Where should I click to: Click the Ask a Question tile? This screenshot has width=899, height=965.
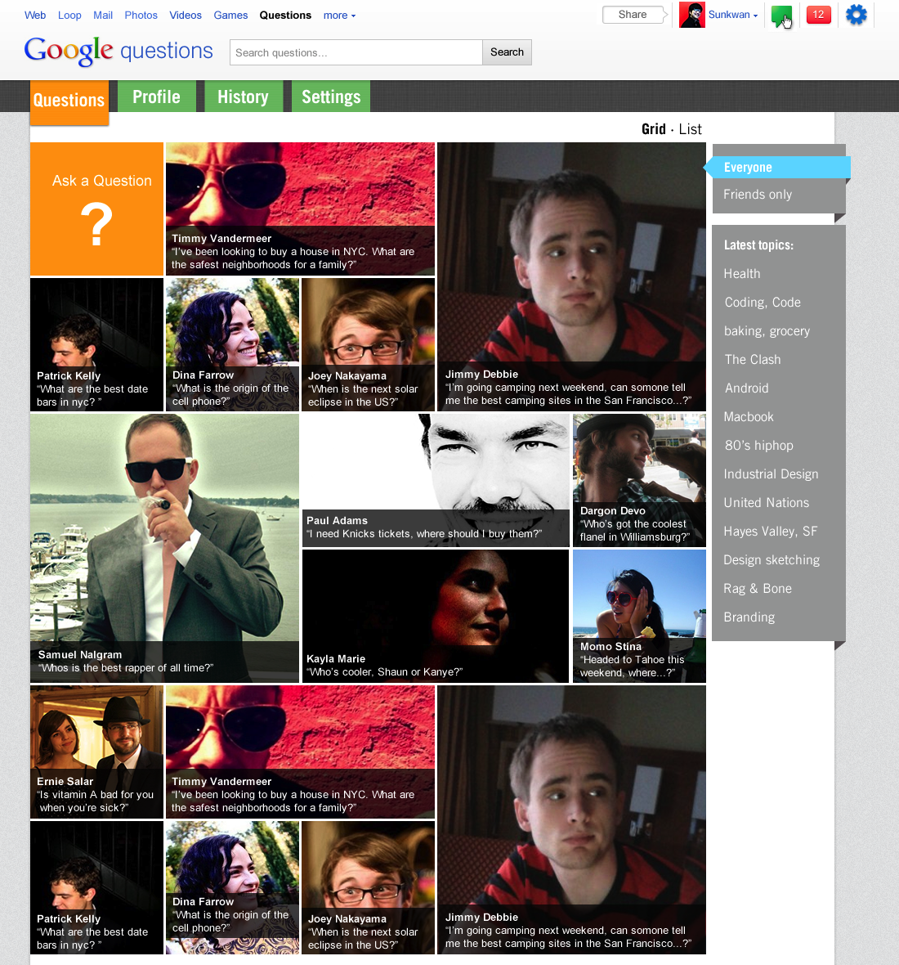tap(96, 209)
